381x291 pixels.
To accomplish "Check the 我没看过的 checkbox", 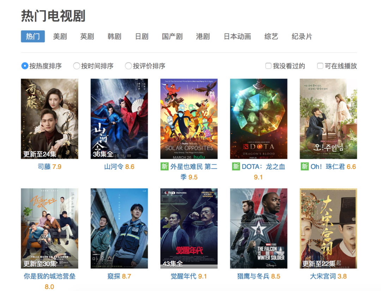I will point(268,66).
